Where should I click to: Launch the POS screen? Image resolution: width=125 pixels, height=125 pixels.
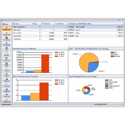[x=6, y=49]
